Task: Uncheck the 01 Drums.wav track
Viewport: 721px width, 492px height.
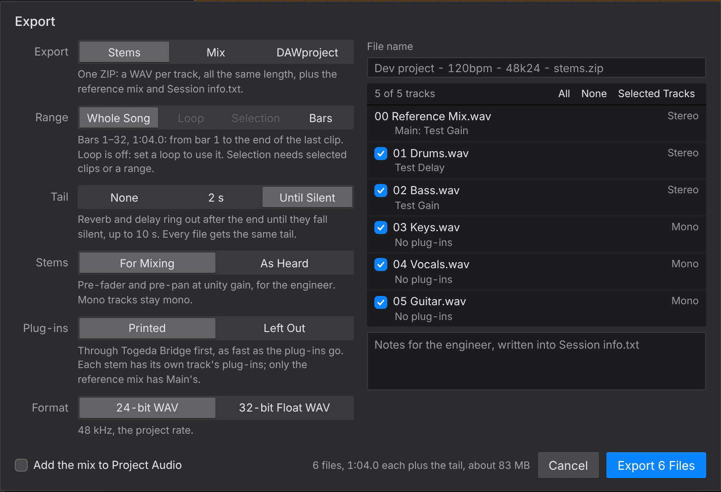Action: tap(381, 154)
